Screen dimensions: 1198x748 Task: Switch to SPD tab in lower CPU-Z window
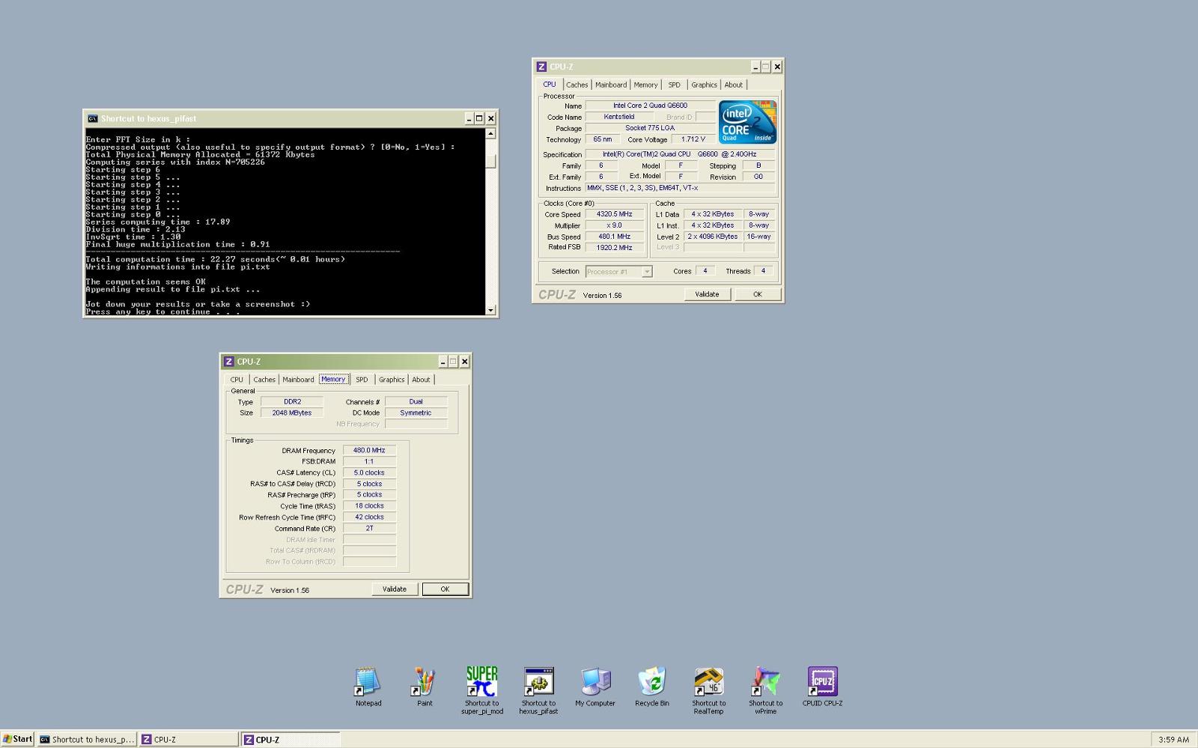(362, 380)
